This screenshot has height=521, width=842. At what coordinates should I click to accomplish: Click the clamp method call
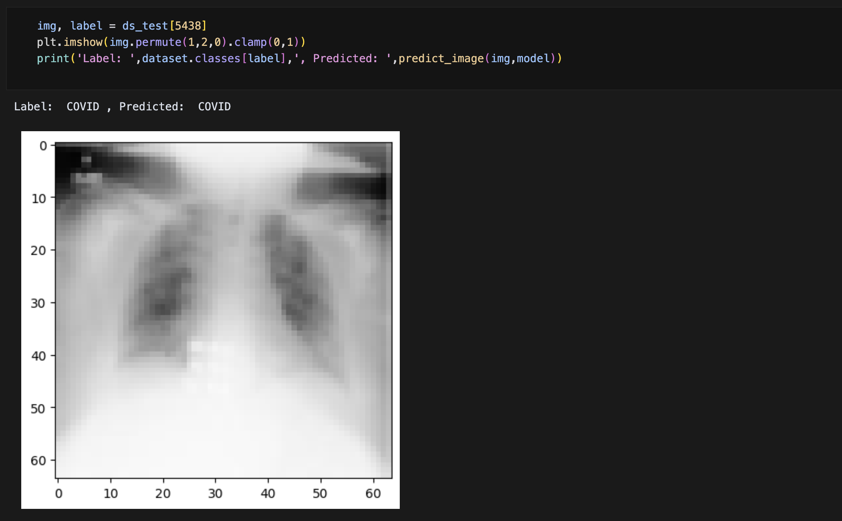coord(250,42)
